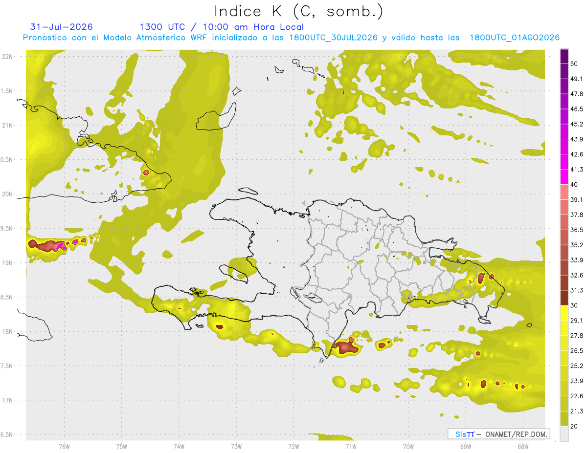Click the gray swatch below the "20" label
Viewport: 587px width, 453px height.
(564, 434)
